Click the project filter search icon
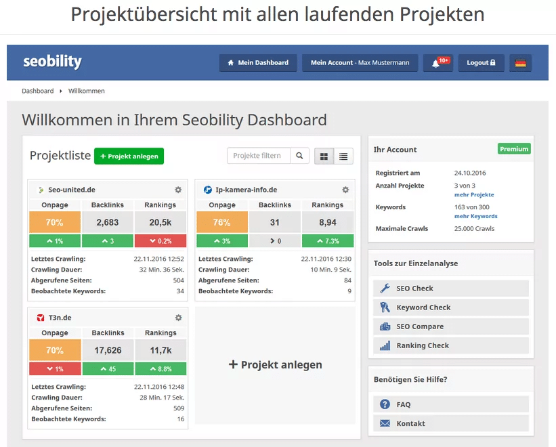 tap(299, 156)
